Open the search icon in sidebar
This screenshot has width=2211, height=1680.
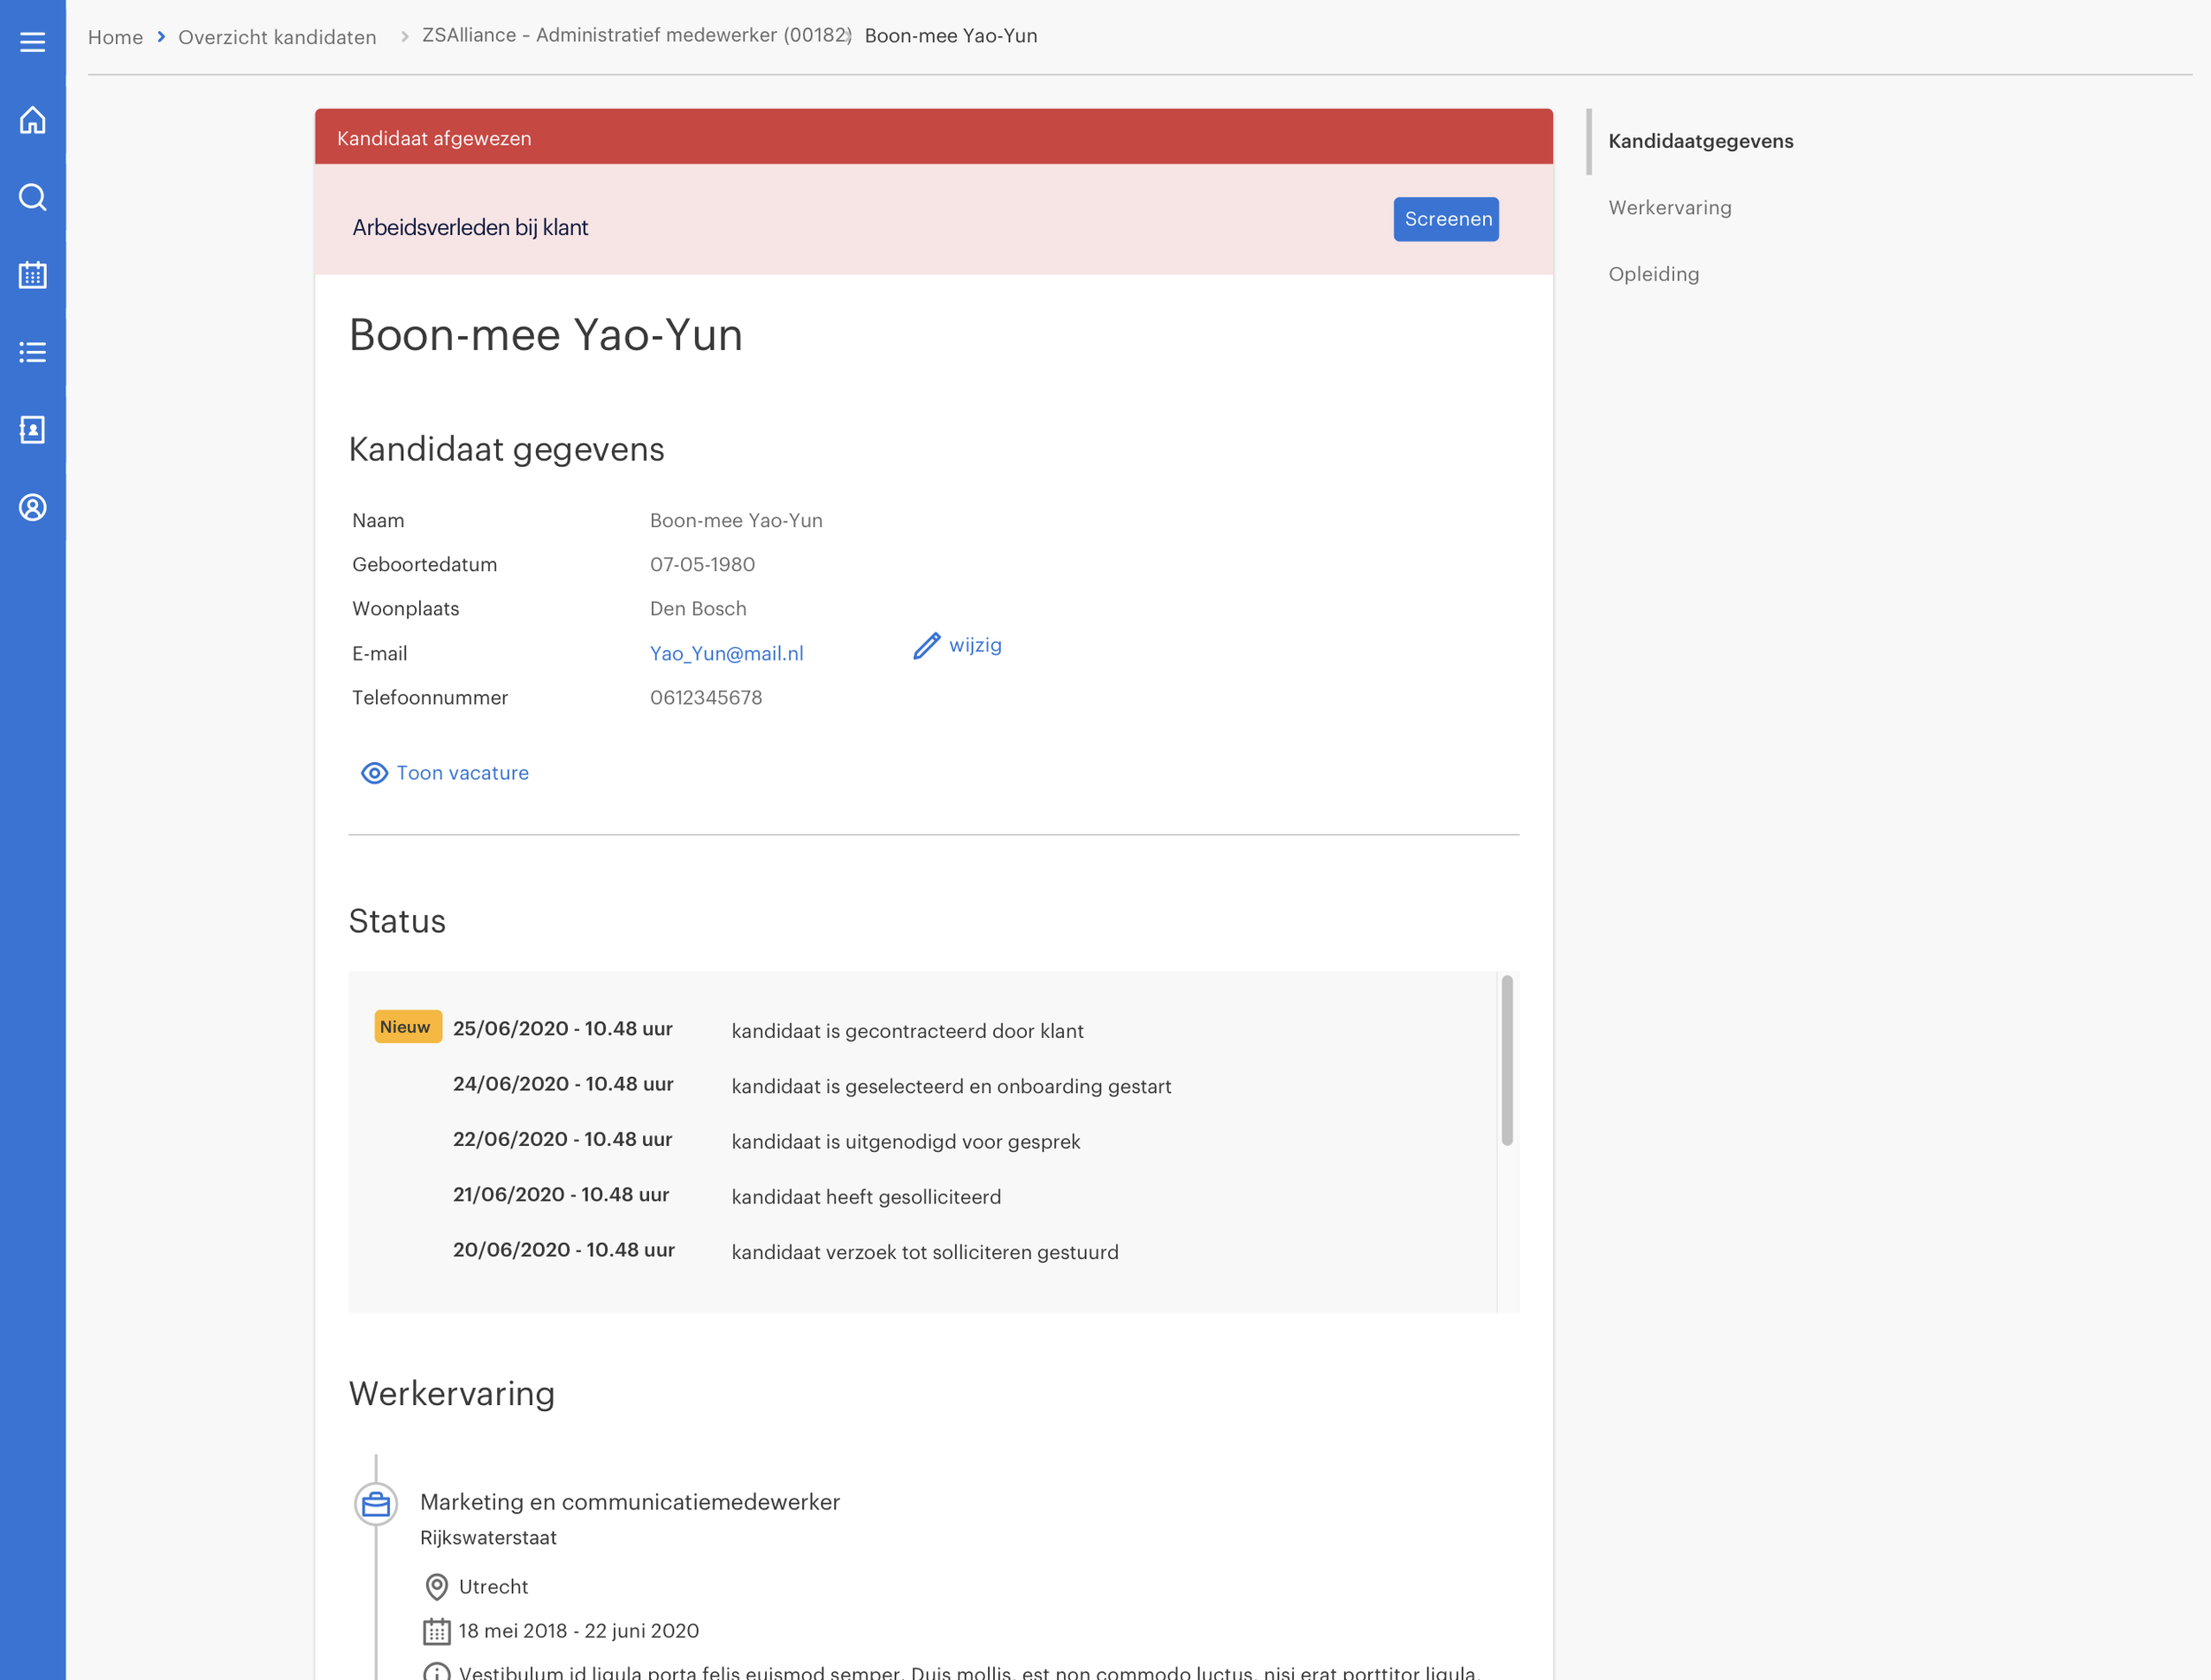(32, 197)
